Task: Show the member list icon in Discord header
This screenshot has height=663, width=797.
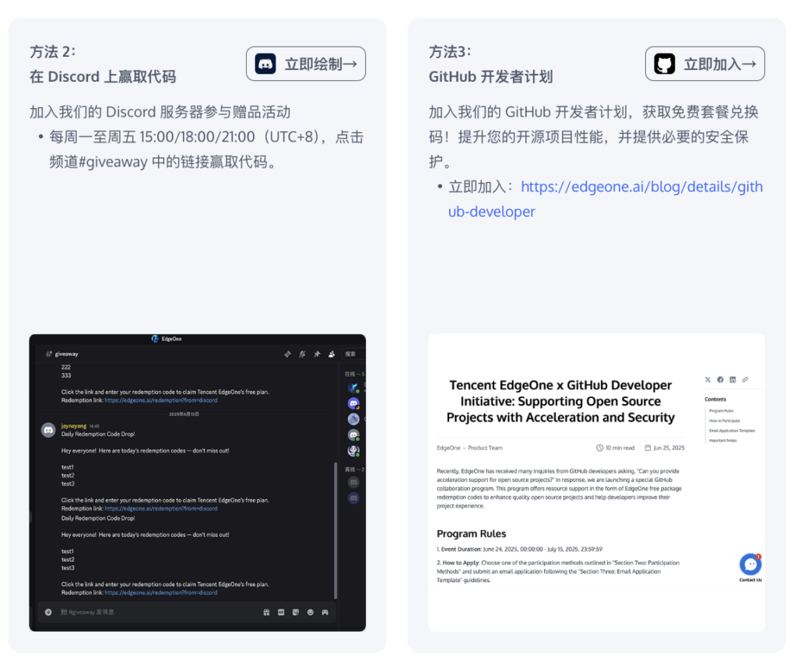Action: tap(332, 354)
